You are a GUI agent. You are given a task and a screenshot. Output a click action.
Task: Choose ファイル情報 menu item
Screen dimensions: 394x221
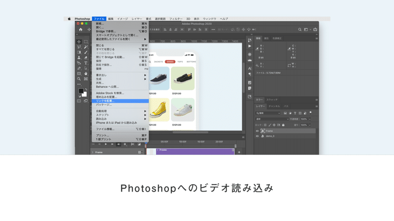(x=120, y=129)
